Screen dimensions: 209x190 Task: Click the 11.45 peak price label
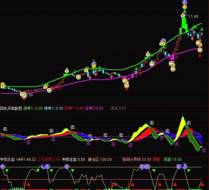click(x=193, y=17)
